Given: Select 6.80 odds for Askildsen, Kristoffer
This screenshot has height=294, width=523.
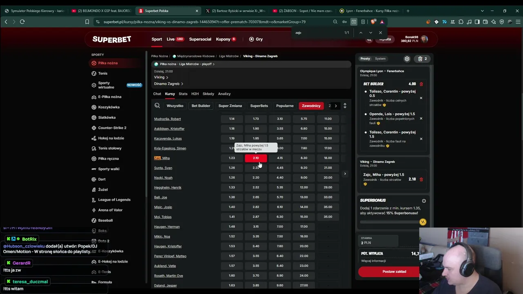Looking at the screenshot, I should coord(304,129).
